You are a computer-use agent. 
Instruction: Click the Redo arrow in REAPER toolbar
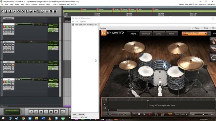click(x=23, y=11)
